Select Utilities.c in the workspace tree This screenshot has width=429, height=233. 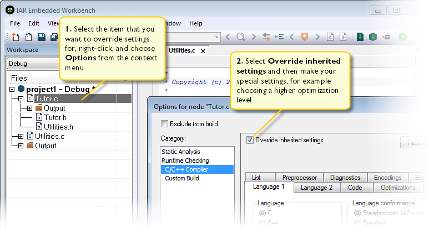tap(50, 136)
